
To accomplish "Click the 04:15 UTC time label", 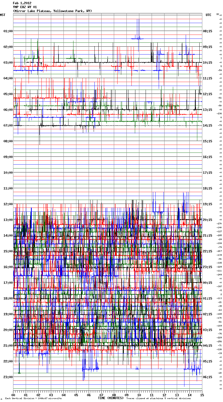I will pyautogui.click(x=208, y=346).
